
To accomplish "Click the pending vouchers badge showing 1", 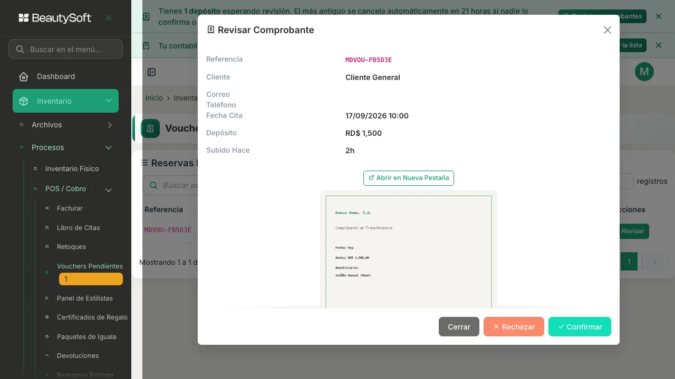I will 91,279.
